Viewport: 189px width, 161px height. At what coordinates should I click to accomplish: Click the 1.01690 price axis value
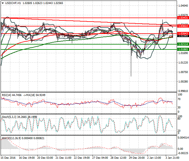[183, 53]
